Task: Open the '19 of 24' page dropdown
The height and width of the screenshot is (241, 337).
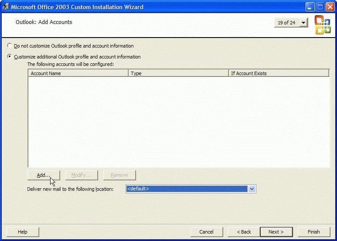Action: (x=303, y=23)
